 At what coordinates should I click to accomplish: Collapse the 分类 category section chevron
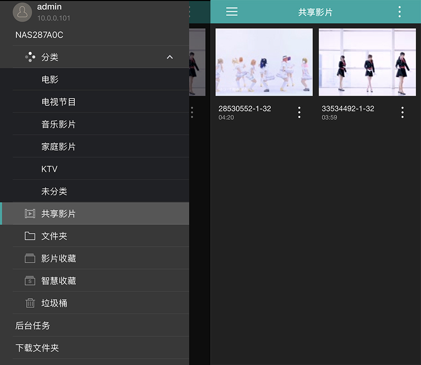click(170, 57)
